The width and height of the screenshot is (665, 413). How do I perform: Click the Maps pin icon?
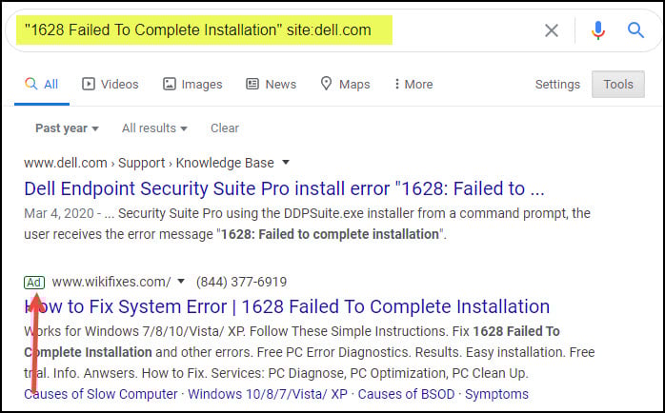point(326,84)
